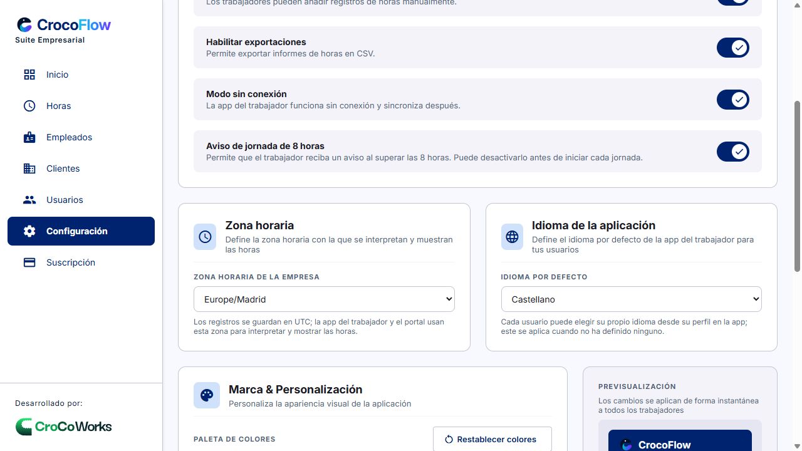Click the Suscripción credit card icon
The height and width of the screenshot is (451, 802).
tap(29, 262)
